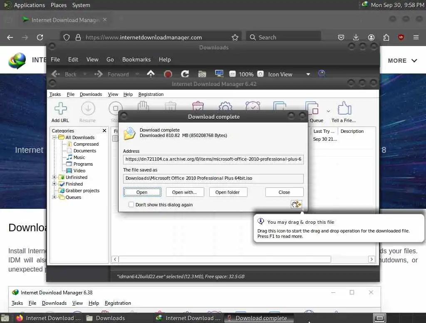Image resolution: width=426 pixels, height=323 pixels.
Task: Click the zoom out icon beside 100%
Action: click(232, 74)
